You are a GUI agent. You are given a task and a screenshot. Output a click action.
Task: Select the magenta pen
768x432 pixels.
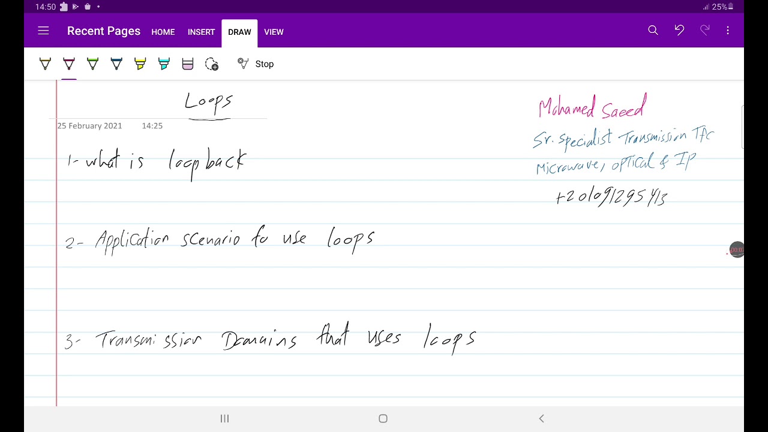[69, 64]
